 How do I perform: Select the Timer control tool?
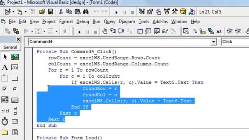coord(5,121)
